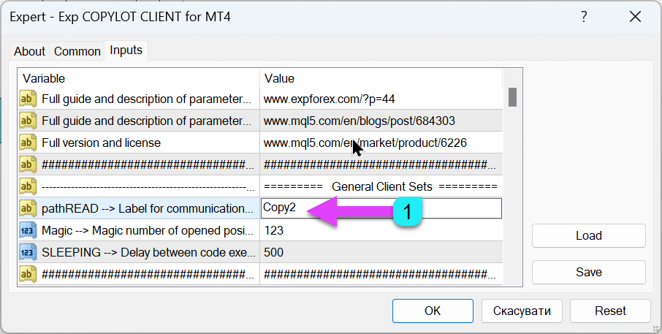Image resolution: width=662 pixels, height=334 pixels.
Task: Click integer icon beside Magic parameter
Action: point(28,230)
